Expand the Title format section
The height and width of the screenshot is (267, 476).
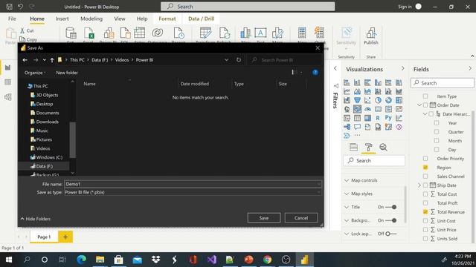coord(347,207)
